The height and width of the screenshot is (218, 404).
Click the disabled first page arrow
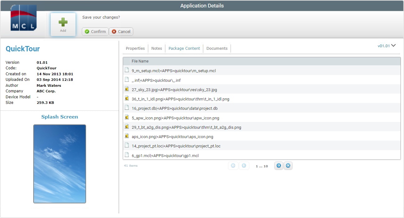point(233,165)
